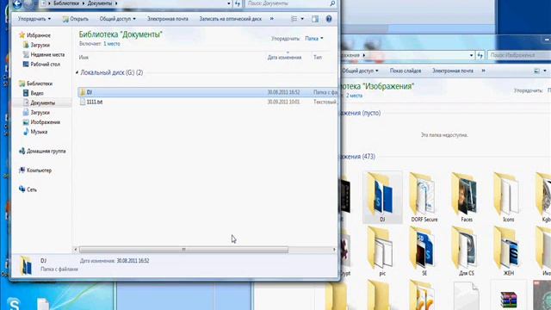The image size is (551, 310).
Task: Select Библиотеки in the navigation pane
Action: [x=35, y=84]
